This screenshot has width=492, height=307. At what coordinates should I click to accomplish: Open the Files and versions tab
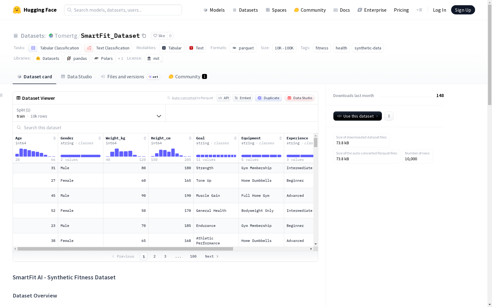click(x=130, y=77)
